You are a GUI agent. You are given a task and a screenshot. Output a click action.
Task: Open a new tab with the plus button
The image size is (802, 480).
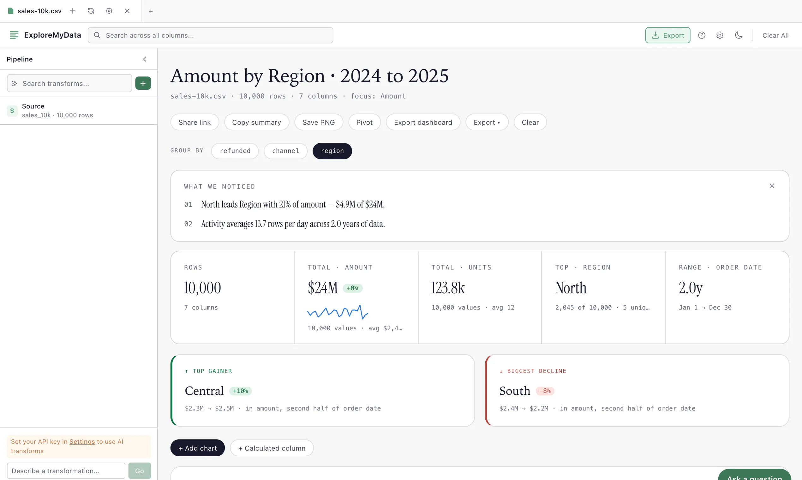[x=151, y=11]
